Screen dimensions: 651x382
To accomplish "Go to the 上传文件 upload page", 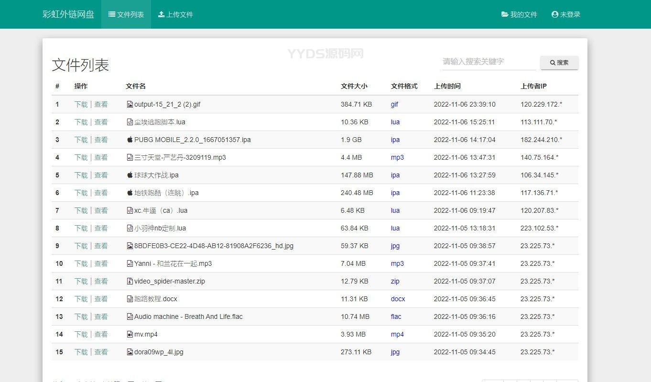I will point(175,14).
